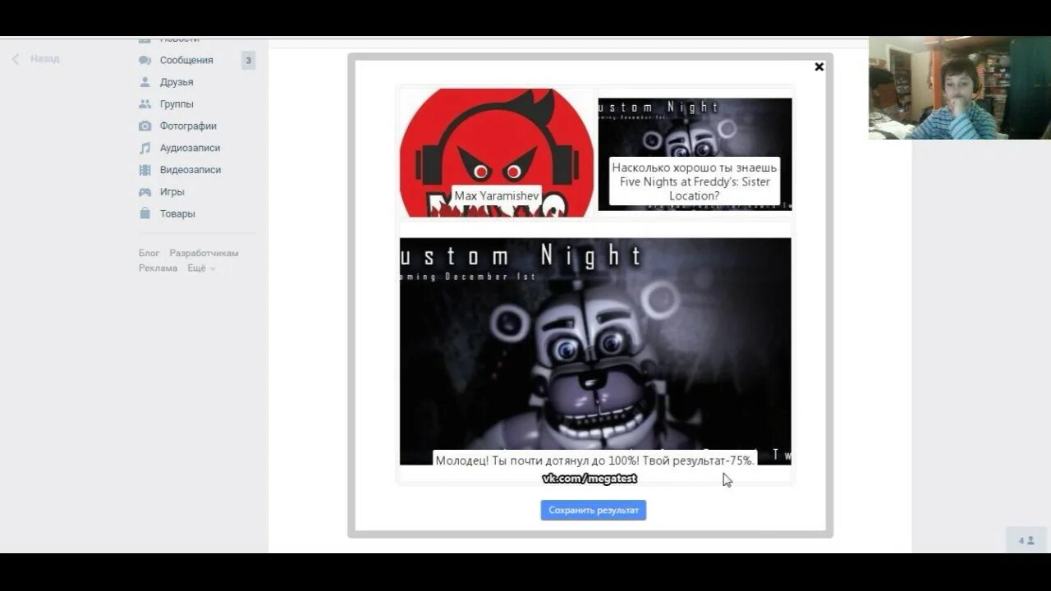Click the back arrow next to Назад
Viewport: 1051px width, 591px height.
coord(15,59)
